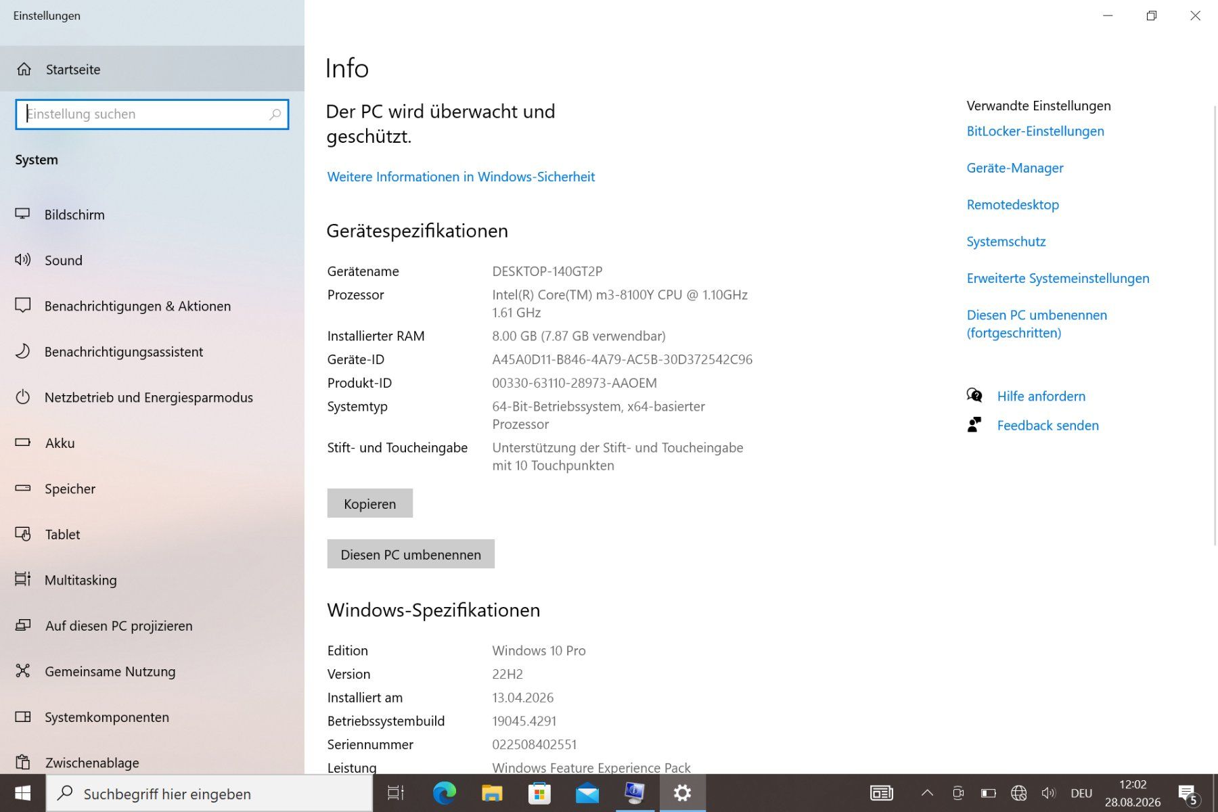Click the Zwischenablage clipboard icon
The height and width of the screenshot is (812, 1218).
23,762
